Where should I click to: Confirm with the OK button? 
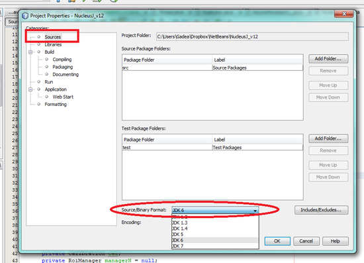277,241
